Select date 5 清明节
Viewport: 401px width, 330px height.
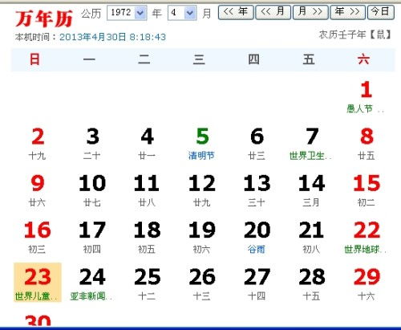point(202,145)
